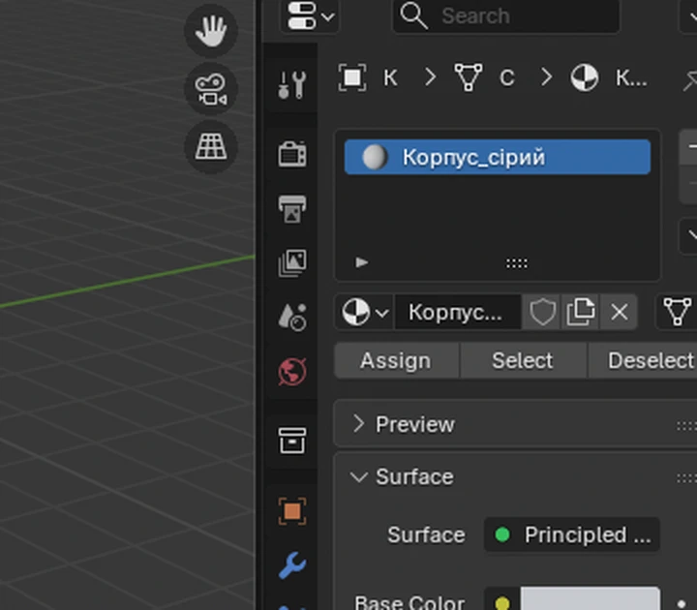This screenshot has width=697, height=610.
Task: Expand the Preview panel
Action: 358,424
